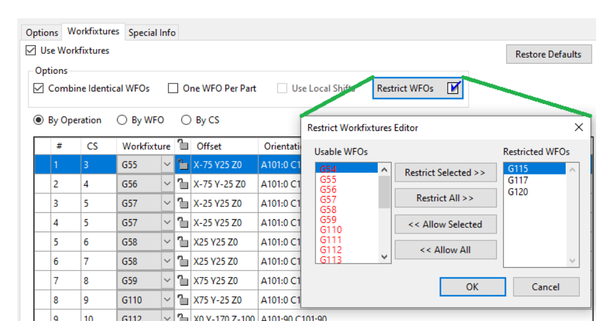Select G120 in Restricted WFOs list

[535, 192]
